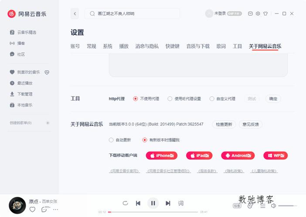Click 未登录 to log in

tap(220, 13)
